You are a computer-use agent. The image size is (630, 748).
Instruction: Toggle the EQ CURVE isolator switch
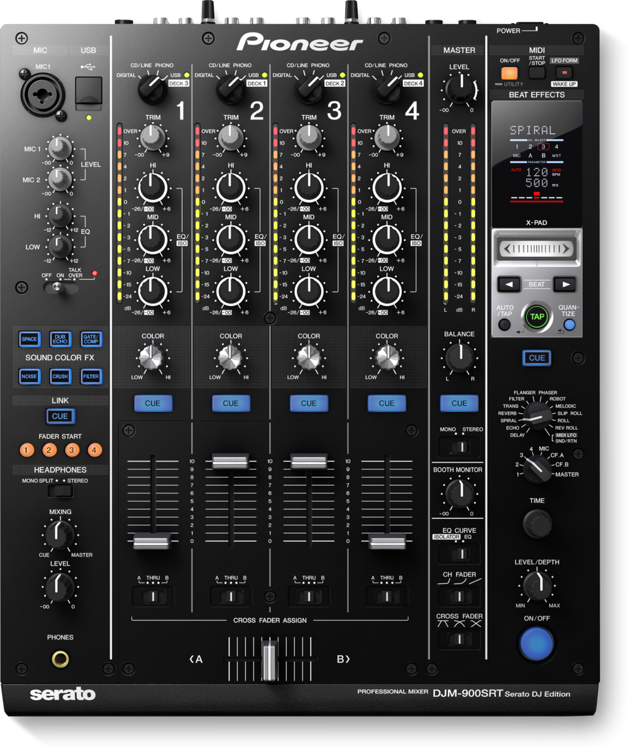point(459,553)
